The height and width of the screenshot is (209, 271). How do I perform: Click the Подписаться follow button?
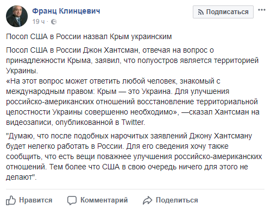(x=223, y=12)
